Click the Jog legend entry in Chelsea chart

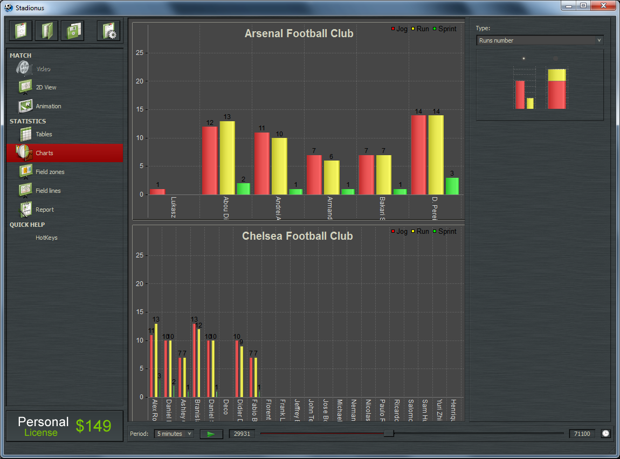pyautogui.click(x=399, y=232)
